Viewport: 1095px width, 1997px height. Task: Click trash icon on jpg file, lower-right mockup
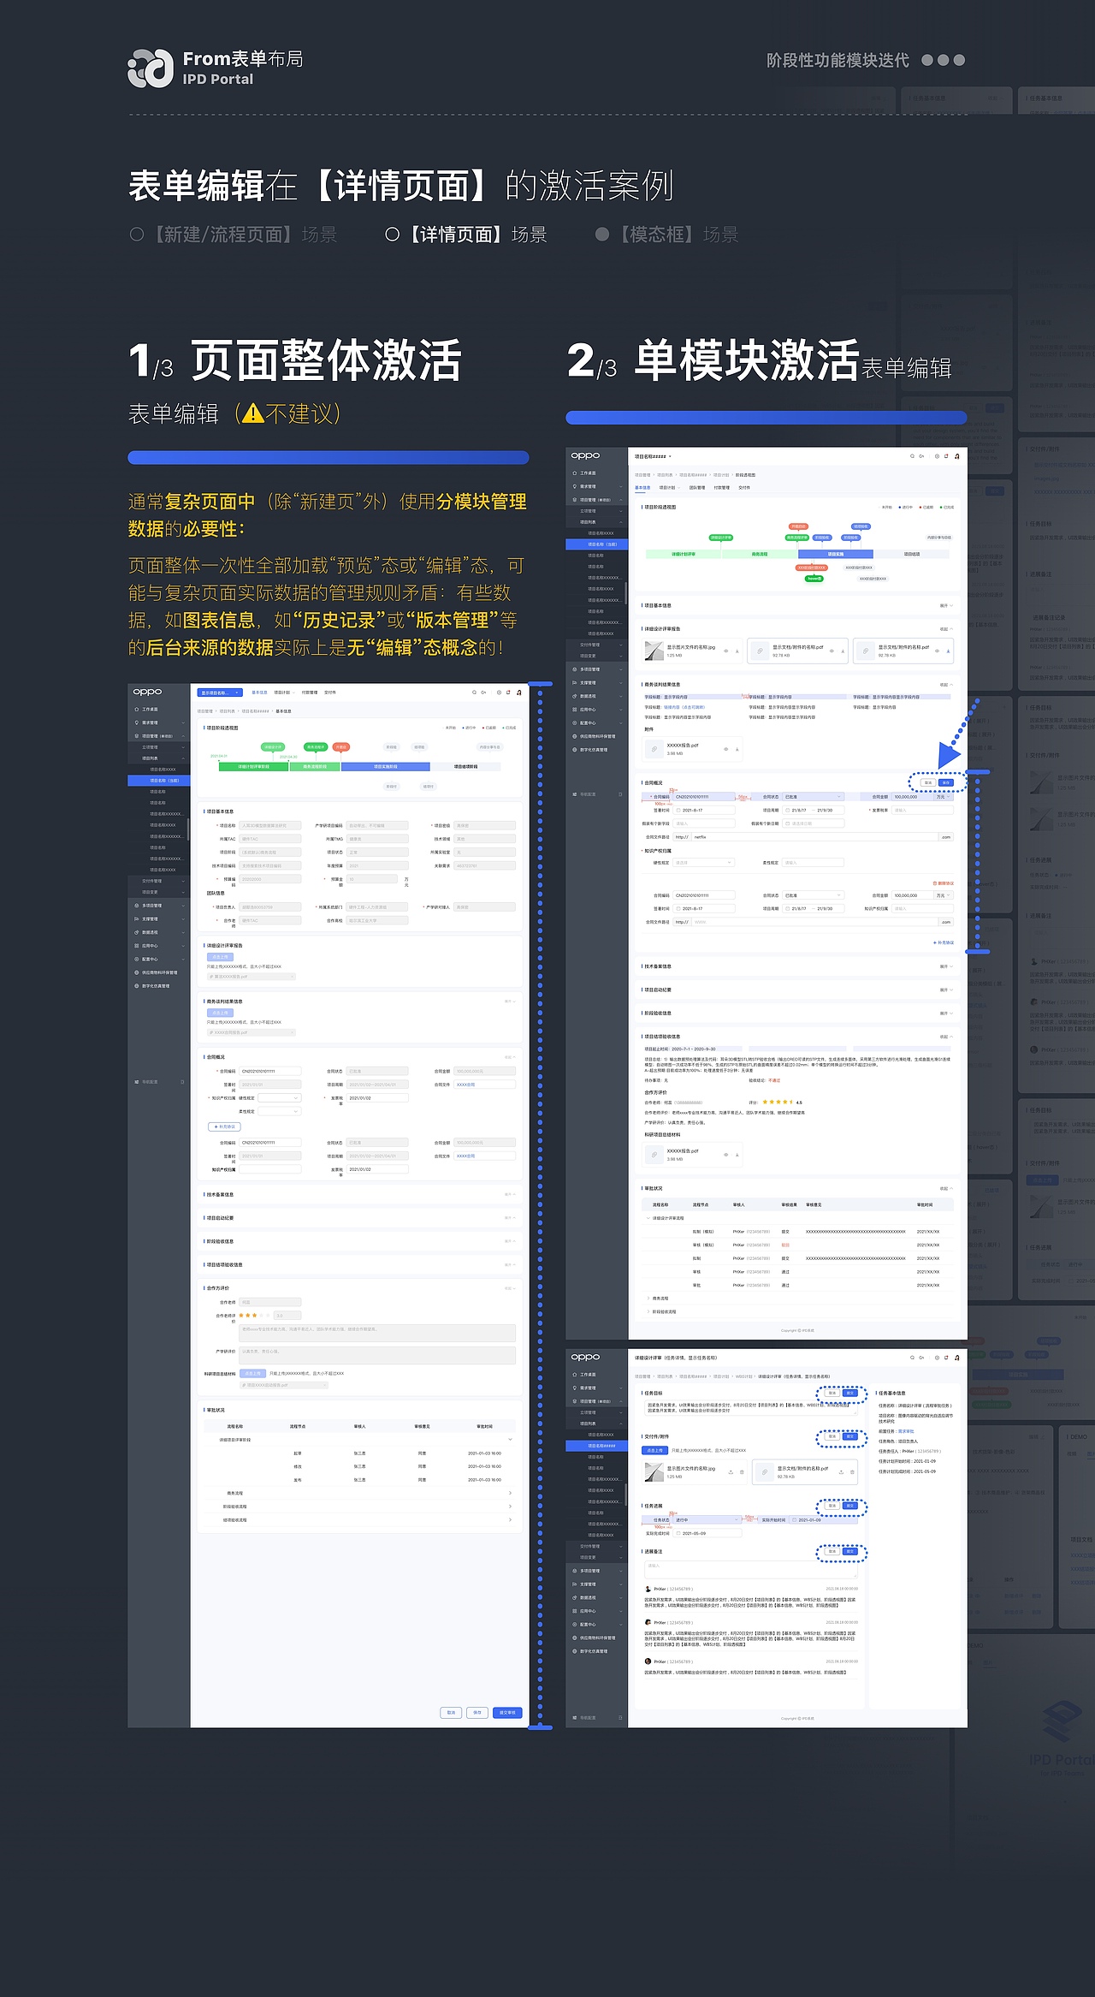click(x=742, y=1472)
